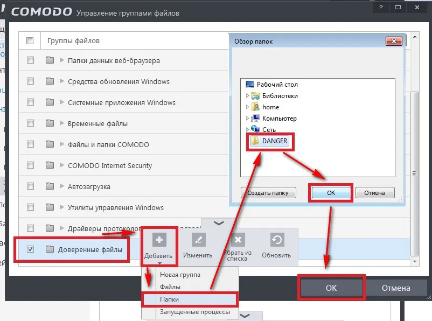Image resolution: width=432 pixels, height=321 pixels.
Task: Expand COMODO Internet Security group
Action: pyautogui.click(x=62, y=165)
